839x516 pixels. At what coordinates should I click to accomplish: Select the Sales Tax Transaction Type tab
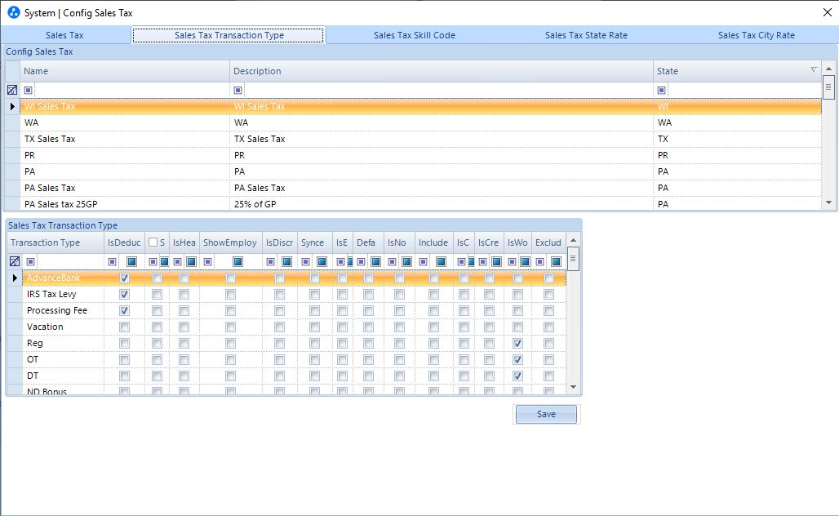(229, 35)
